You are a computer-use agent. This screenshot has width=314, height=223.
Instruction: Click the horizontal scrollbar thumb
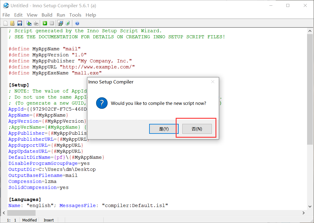[x=21, y=213]
